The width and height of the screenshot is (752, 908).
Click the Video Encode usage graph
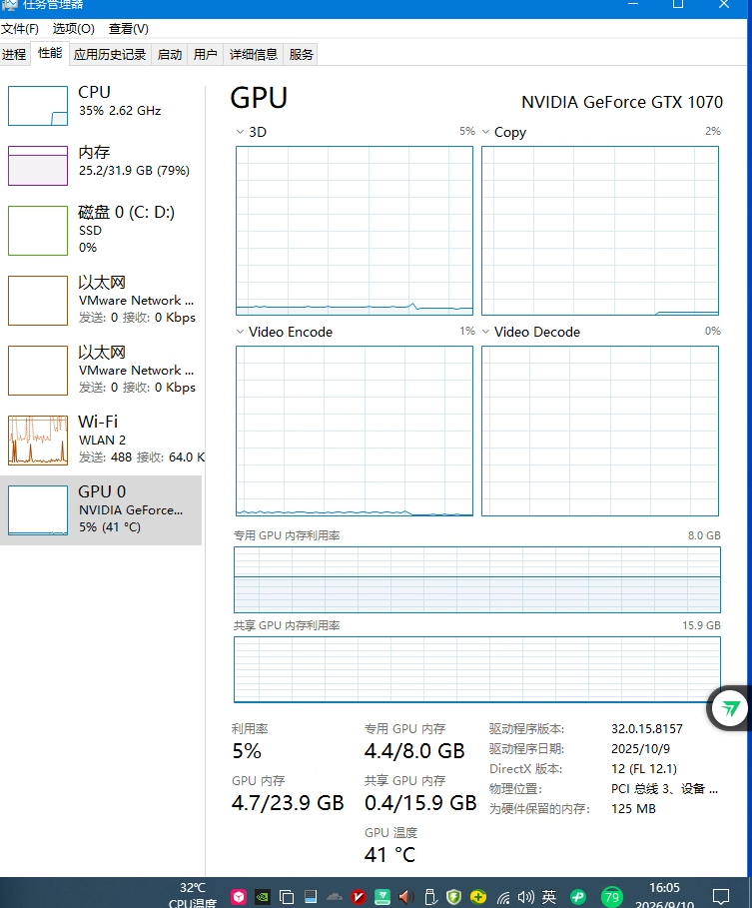(355, 431)
